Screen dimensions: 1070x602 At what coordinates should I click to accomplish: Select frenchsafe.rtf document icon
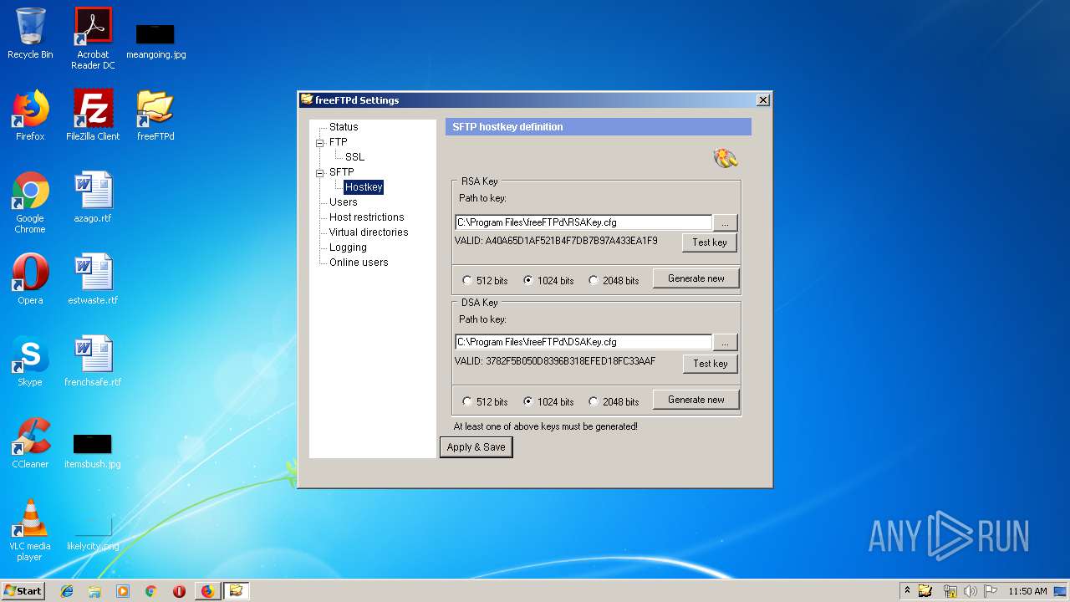click(x=93, y=361)
